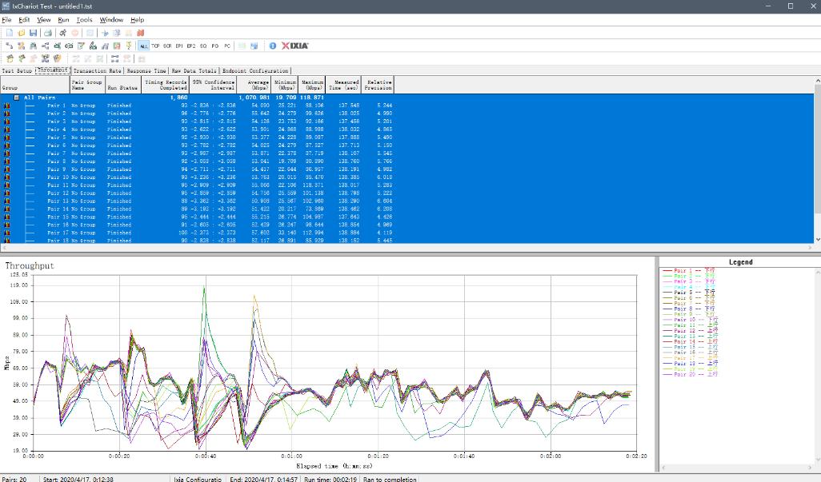The image size is (821, 482).
Task: Select Pair 1 red legend entry
Action: pos(687,270)
